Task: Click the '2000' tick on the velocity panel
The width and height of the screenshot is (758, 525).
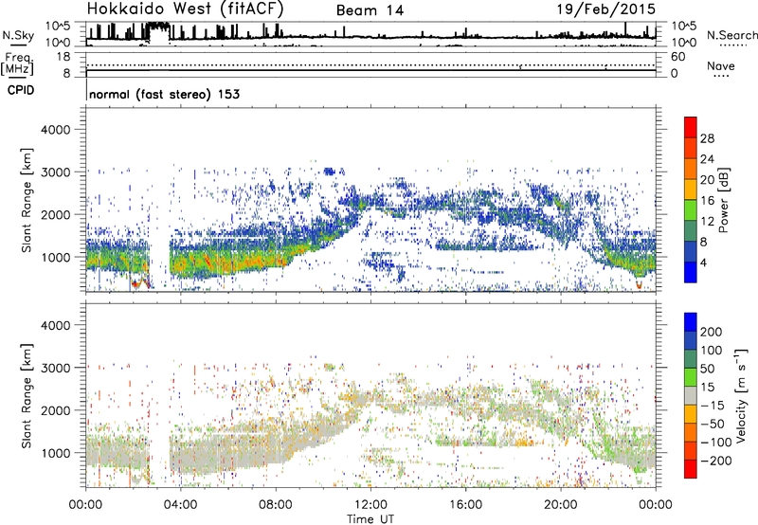Action: pyautogui.click(x=56, y=410)
